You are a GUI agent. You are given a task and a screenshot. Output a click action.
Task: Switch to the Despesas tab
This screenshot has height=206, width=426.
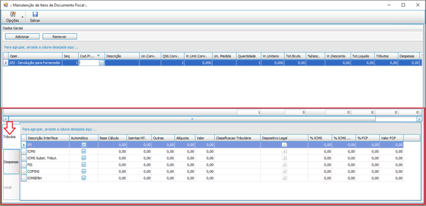pos(11,162)
